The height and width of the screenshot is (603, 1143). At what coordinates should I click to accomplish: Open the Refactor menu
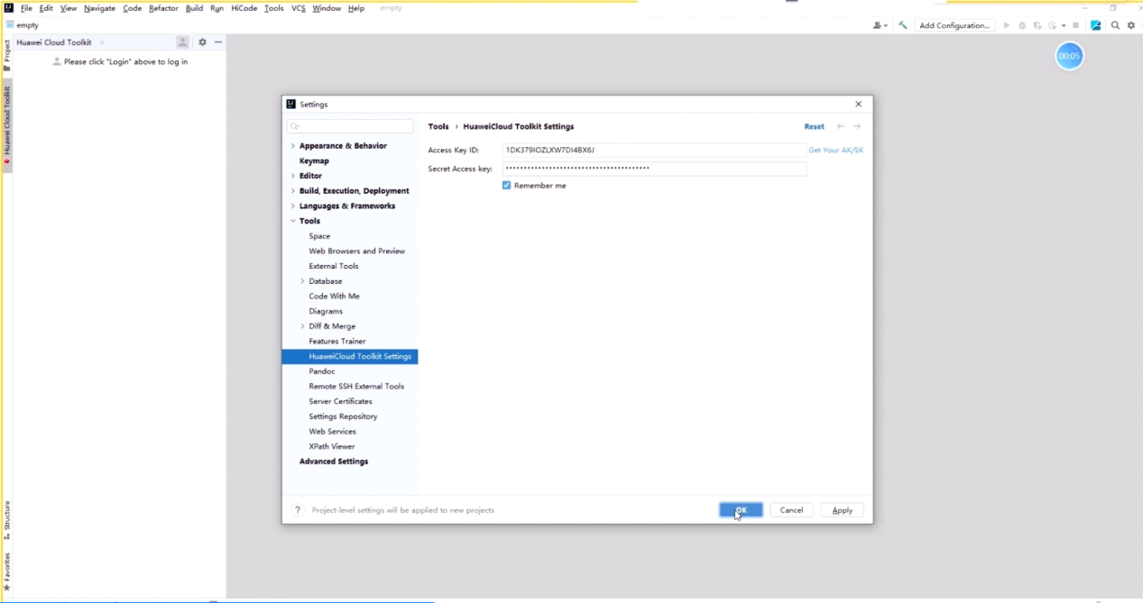[163, 8]
